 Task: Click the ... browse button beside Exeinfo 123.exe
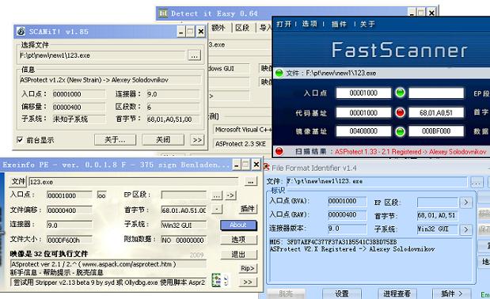point(251,181)
